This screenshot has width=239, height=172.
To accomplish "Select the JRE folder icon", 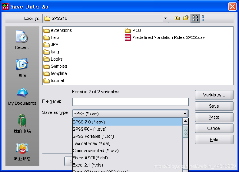I will click(x=46, y=45).
